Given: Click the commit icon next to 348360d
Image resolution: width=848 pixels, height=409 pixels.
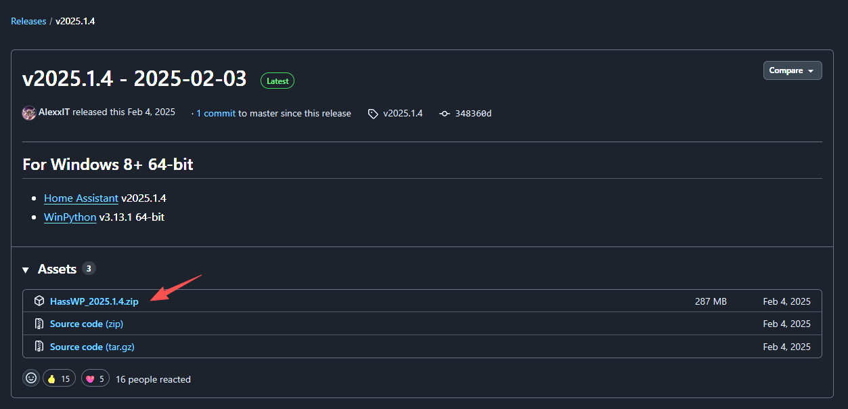Looking at the screenshot, I should point(445,114).
